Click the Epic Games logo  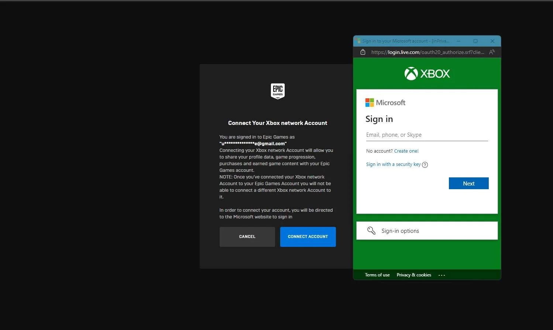(278, 91)
